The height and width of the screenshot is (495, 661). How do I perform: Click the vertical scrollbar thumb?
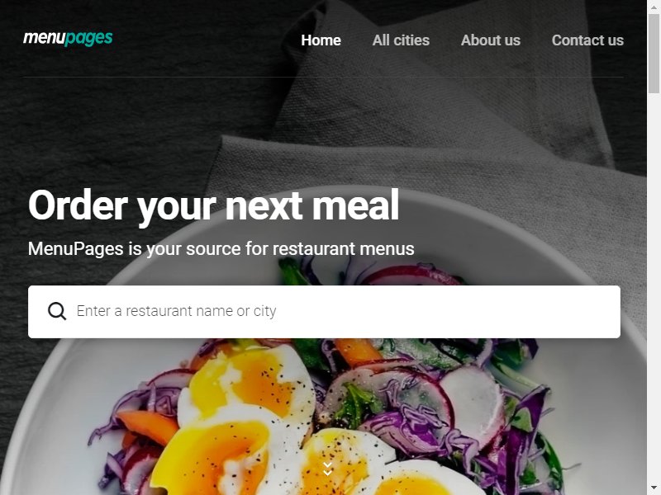[x=654, y=53]
